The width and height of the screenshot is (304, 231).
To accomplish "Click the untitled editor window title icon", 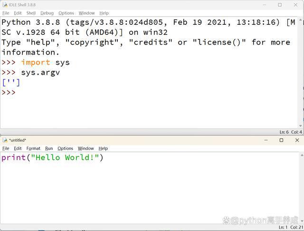I will tap(5, 140).
